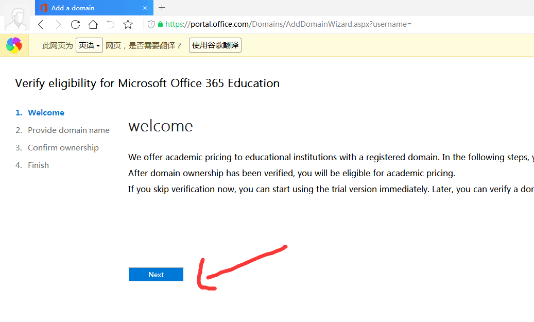The image size is (534, 322).
Task: Expand the 英语 language dropdown
Action: [89, 45]
